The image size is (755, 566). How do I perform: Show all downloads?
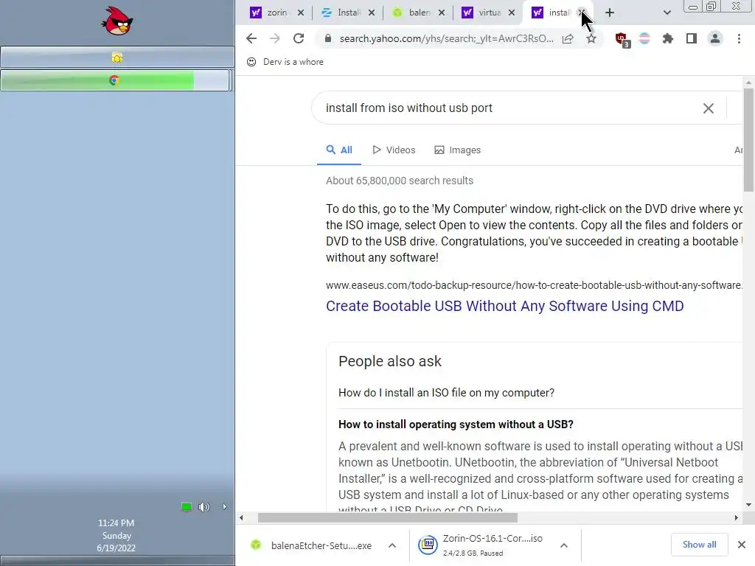(x=699, y=545)
